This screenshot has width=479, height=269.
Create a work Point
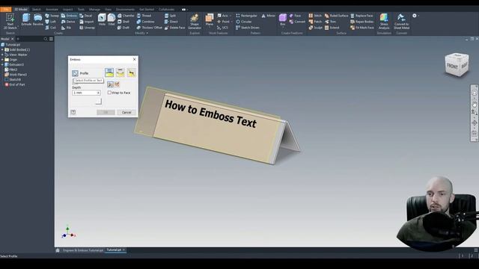point(223,22)
